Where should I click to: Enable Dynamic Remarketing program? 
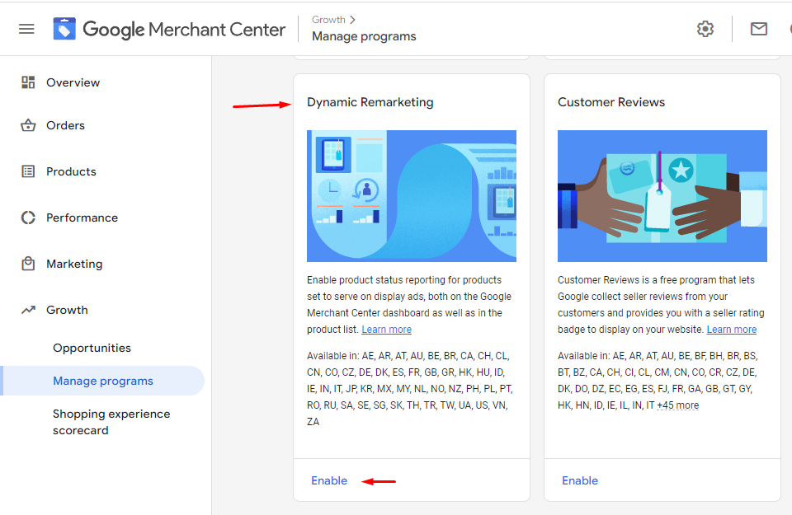(329, 480)
